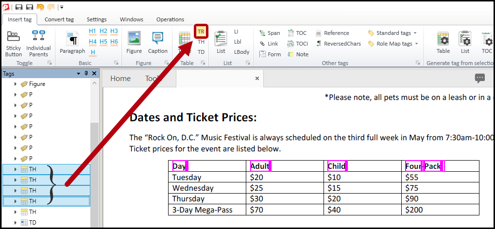Insert a TOCI tag
The image size is (495, 229).
click(x=298, y=44)
